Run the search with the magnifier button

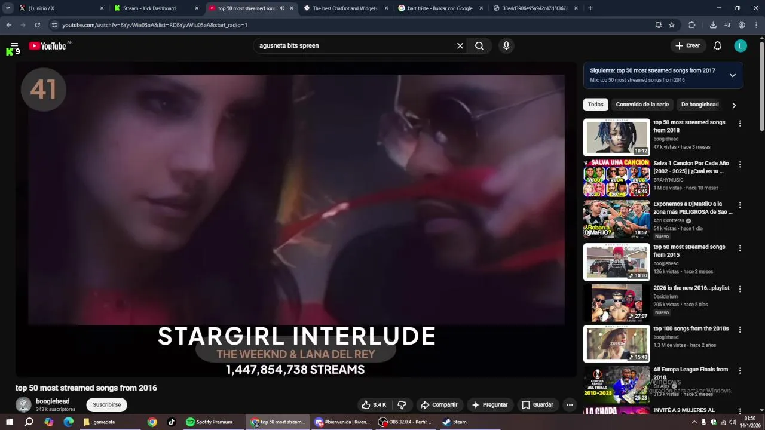[479, 46]
